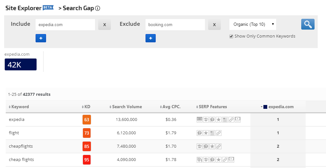
Task: Click the dark blue 42K expedia.com box
Action: (x=21, y=65)
